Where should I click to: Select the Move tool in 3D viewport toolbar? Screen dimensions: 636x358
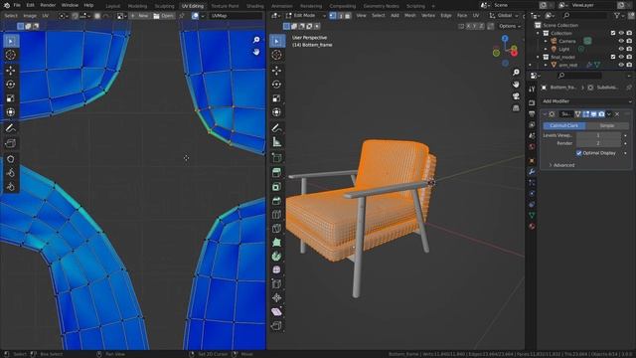(x=276, y=71)
